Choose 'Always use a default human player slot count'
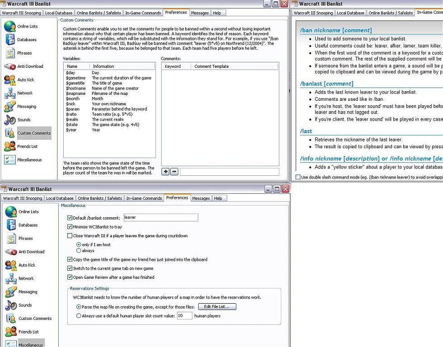The width and height of the screenshot is (443, 347). coord(79,316)
